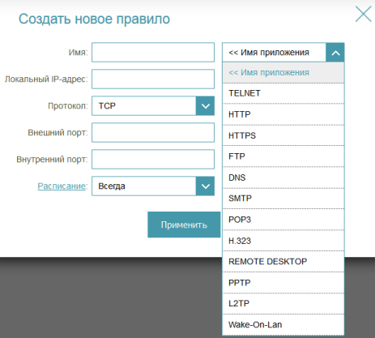
Task: Select SMTP from the list
Action: (283, 199)
